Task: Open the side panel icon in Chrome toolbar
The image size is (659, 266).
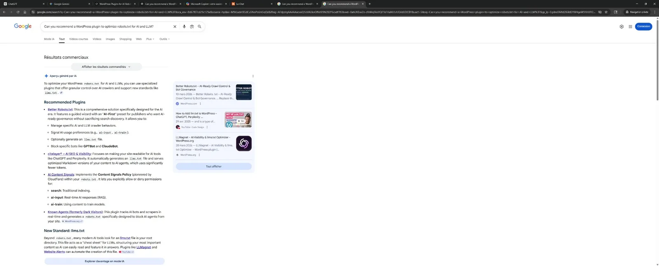Action: (616, 12)
